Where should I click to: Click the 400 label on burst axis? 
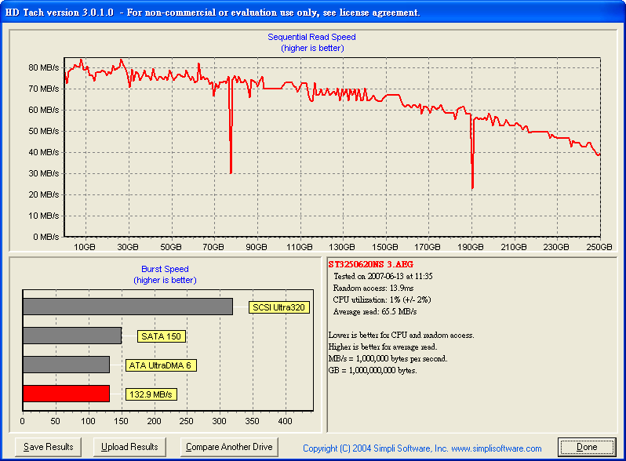285,421
